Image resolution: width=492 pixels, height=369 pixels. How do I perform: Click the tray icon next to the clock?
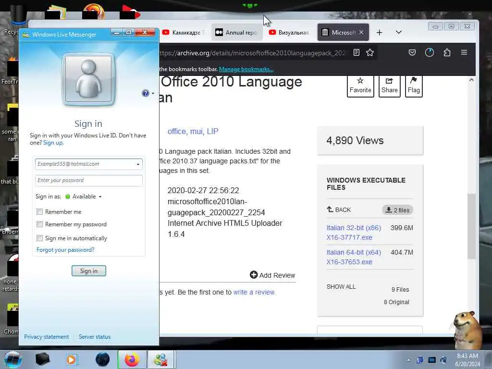(x=443, y=360)
